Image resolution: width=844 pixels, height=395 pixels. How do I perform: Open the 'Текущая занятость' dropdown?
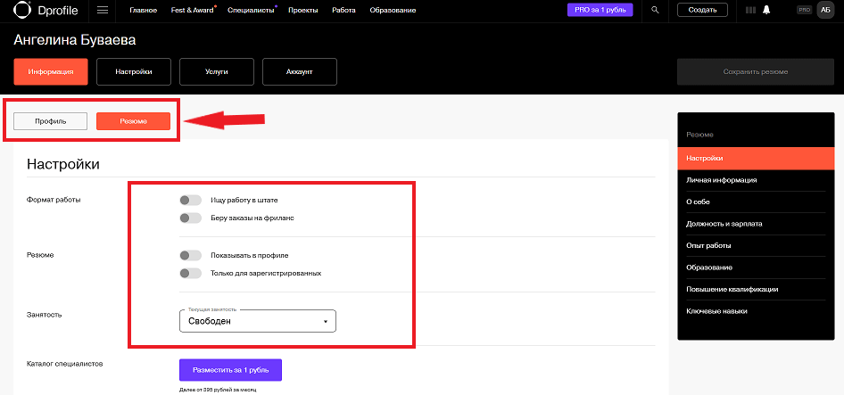tap(257, 321)
